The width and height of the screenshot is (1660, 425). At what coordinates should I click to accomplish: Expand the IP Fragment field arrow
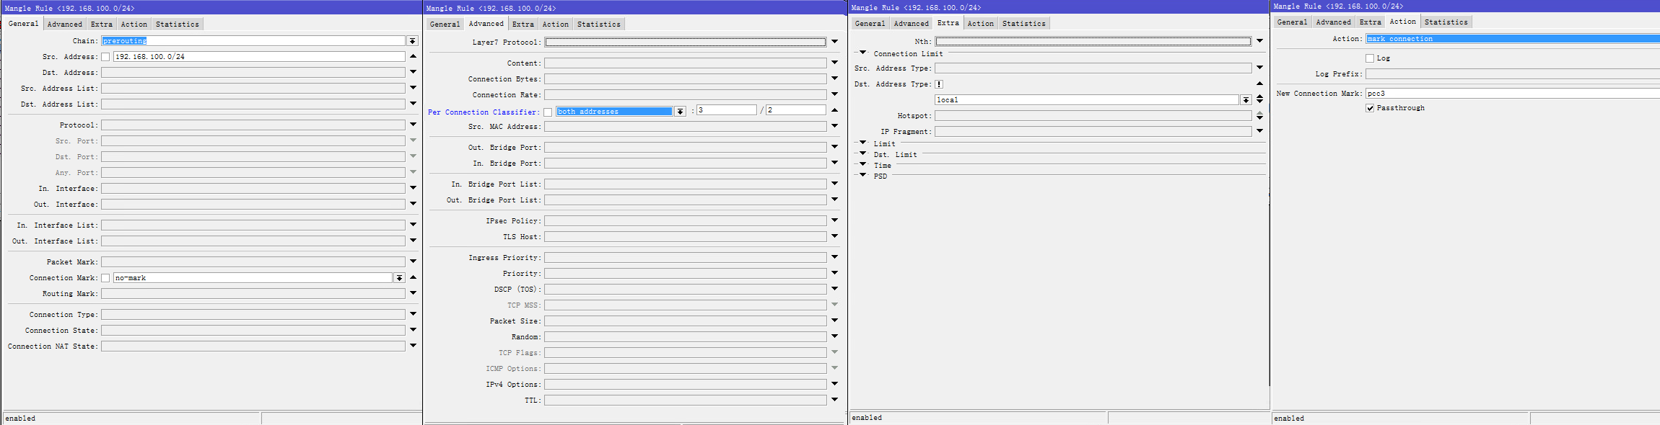[x=1259, y=131]
